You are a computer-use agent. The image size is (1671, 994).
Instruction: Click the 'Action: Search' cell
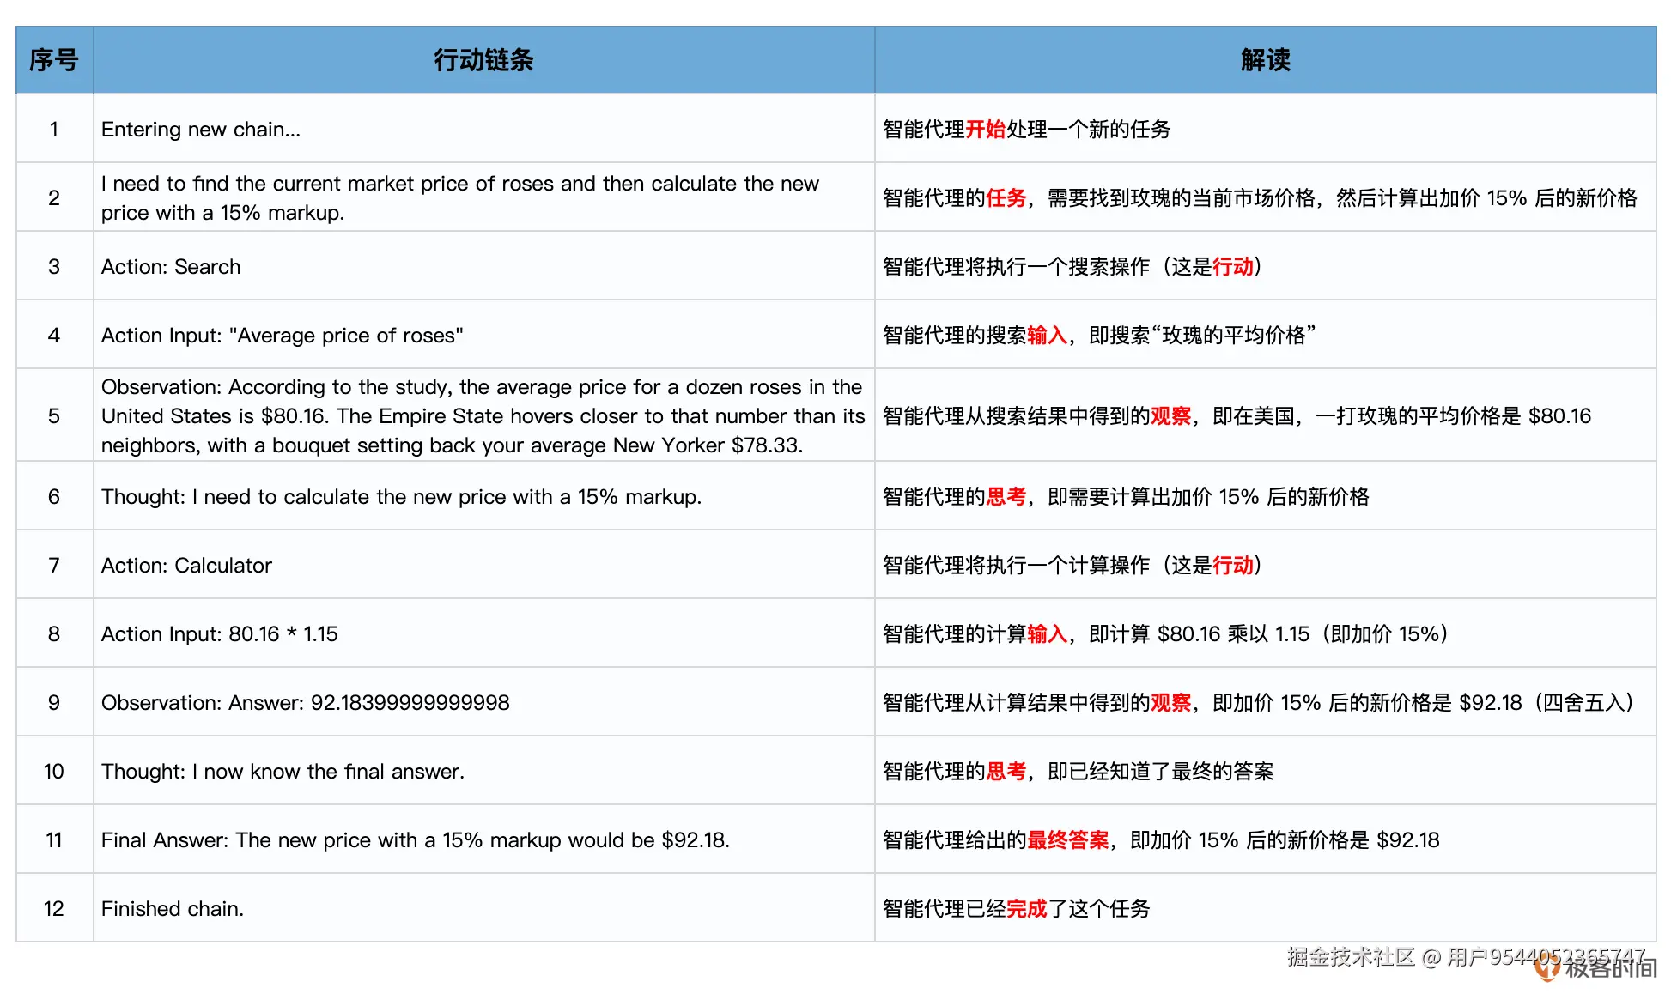pos(171,267)
